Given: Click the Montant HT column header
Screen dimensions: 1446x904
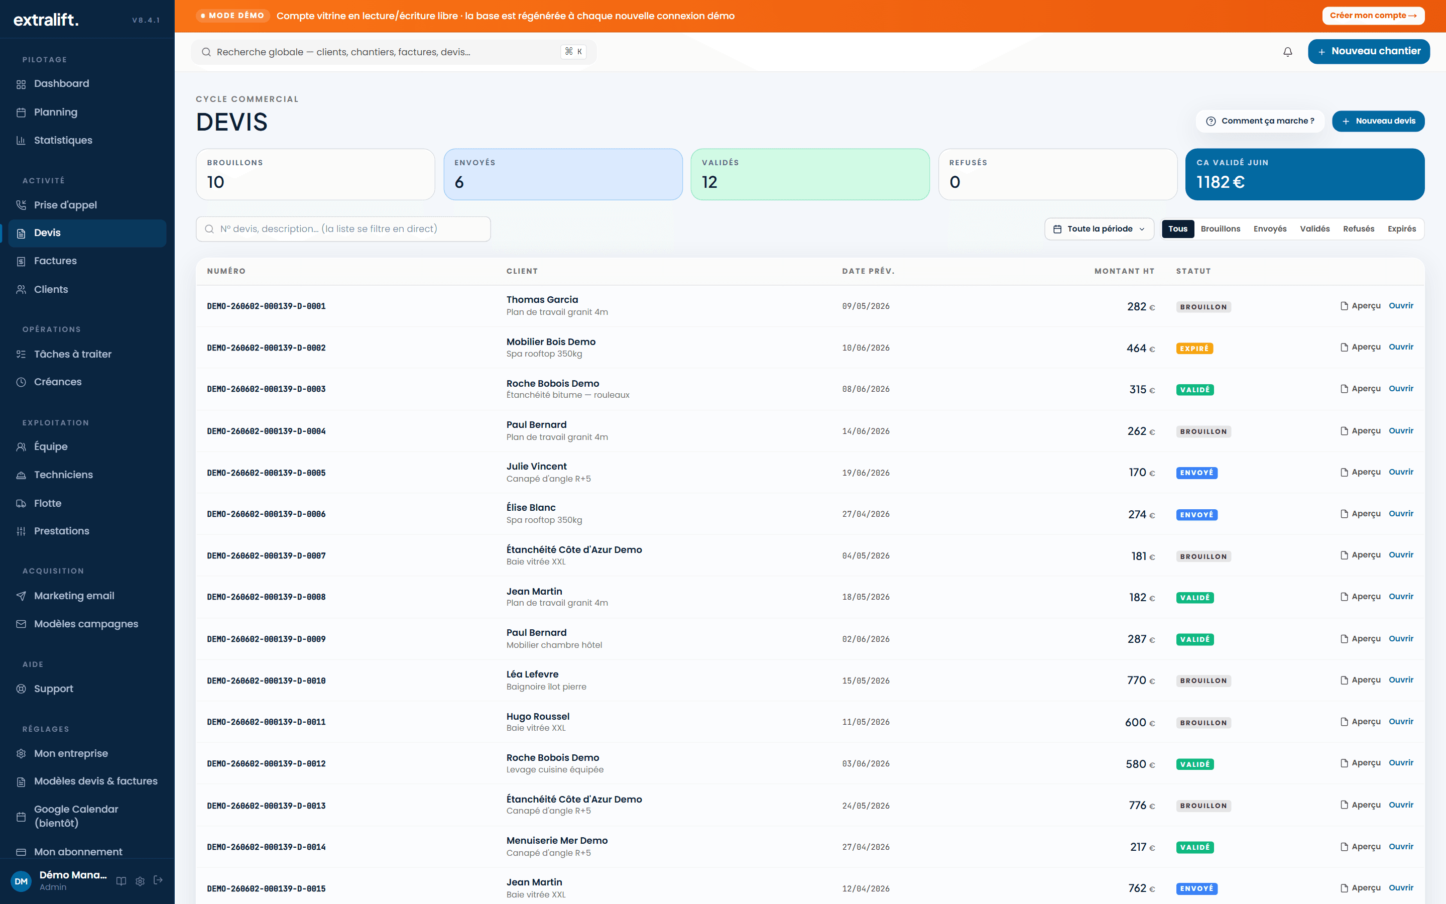Looking at the screenshot, I should click(x=1124, y=271).
